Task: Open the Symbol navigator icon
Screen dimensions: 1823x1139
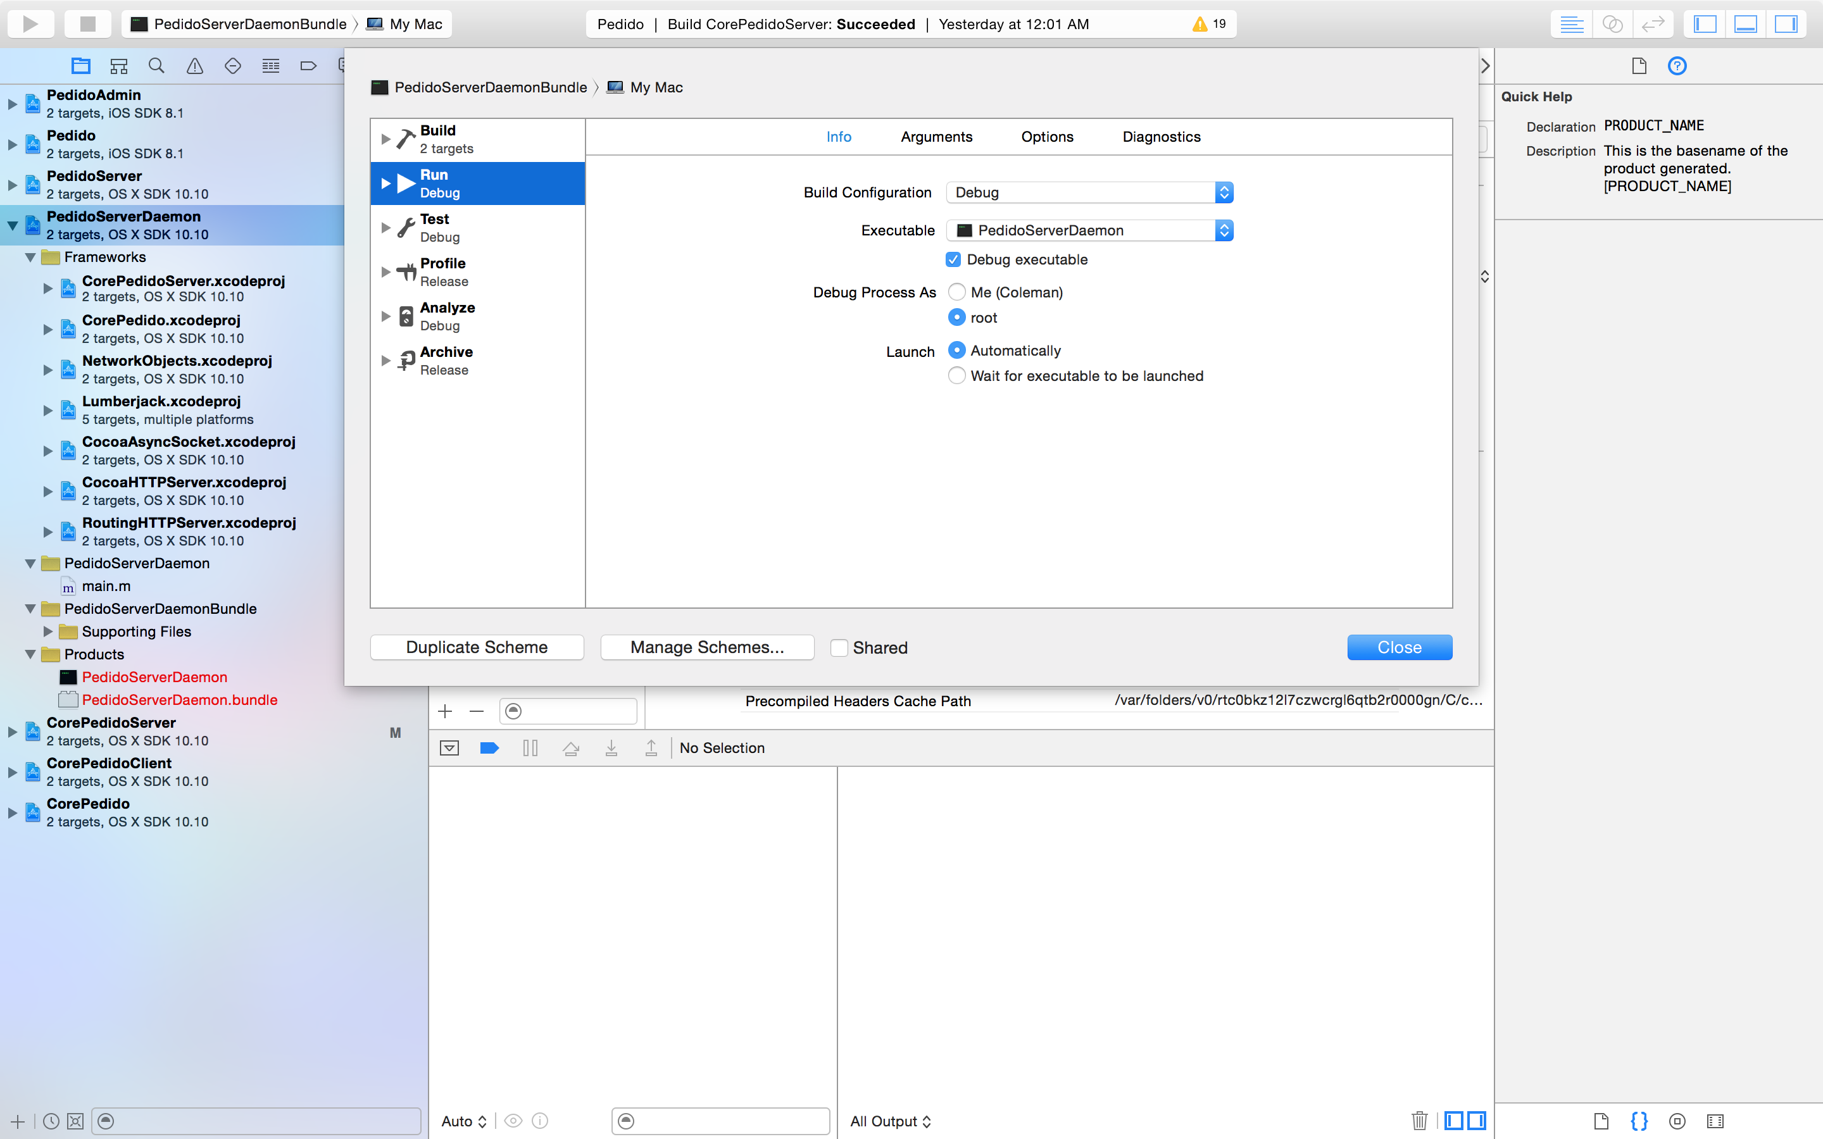Action: 119,66
